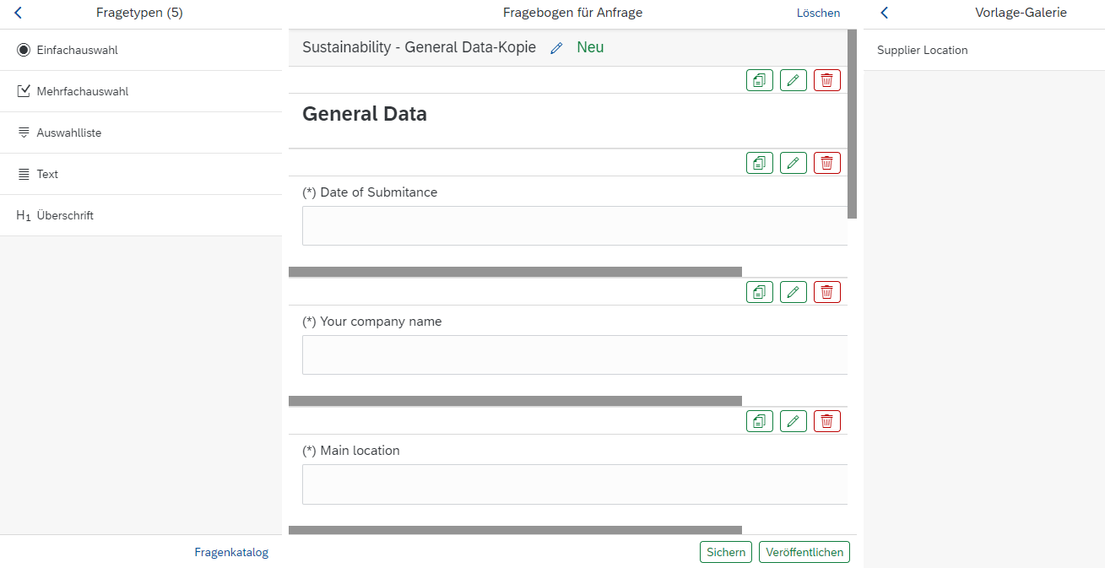Open the Fragenkatalog link
This screenshot has width=1105, height=568.
pos(231,552)
